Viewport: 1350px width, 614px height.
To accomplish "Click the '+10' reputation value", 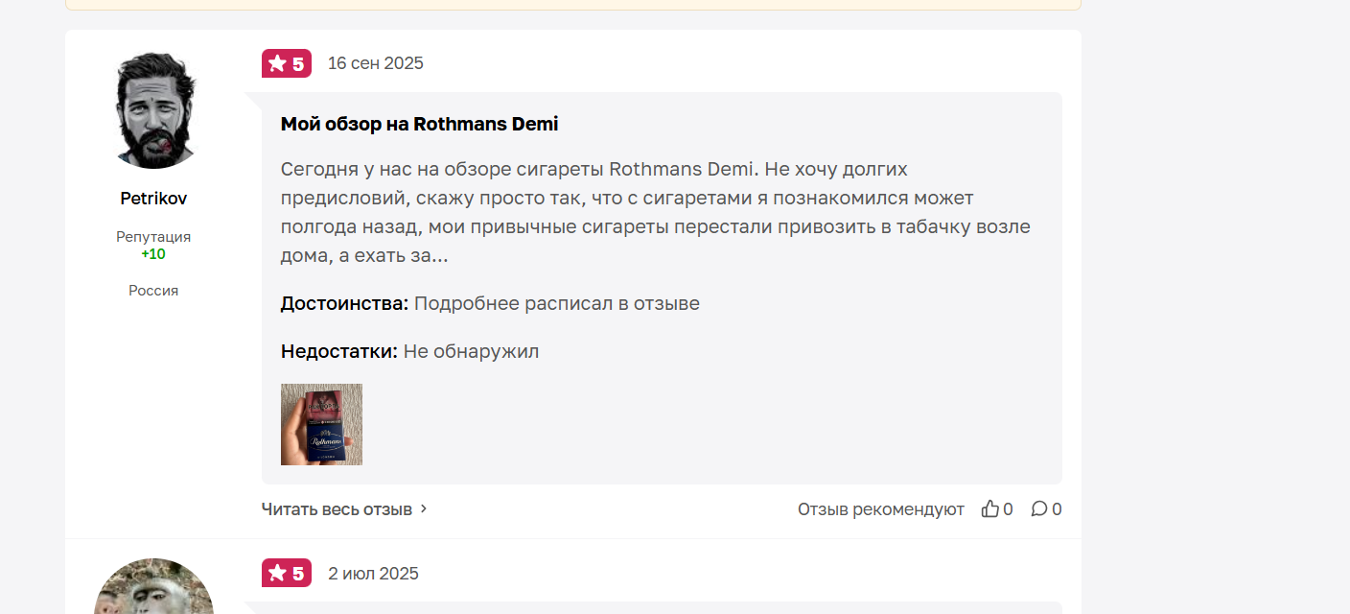I will tap(153, 254).
